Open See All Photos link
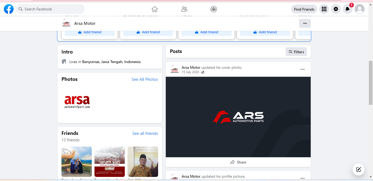The image size is (373, 181). point(145,79)
